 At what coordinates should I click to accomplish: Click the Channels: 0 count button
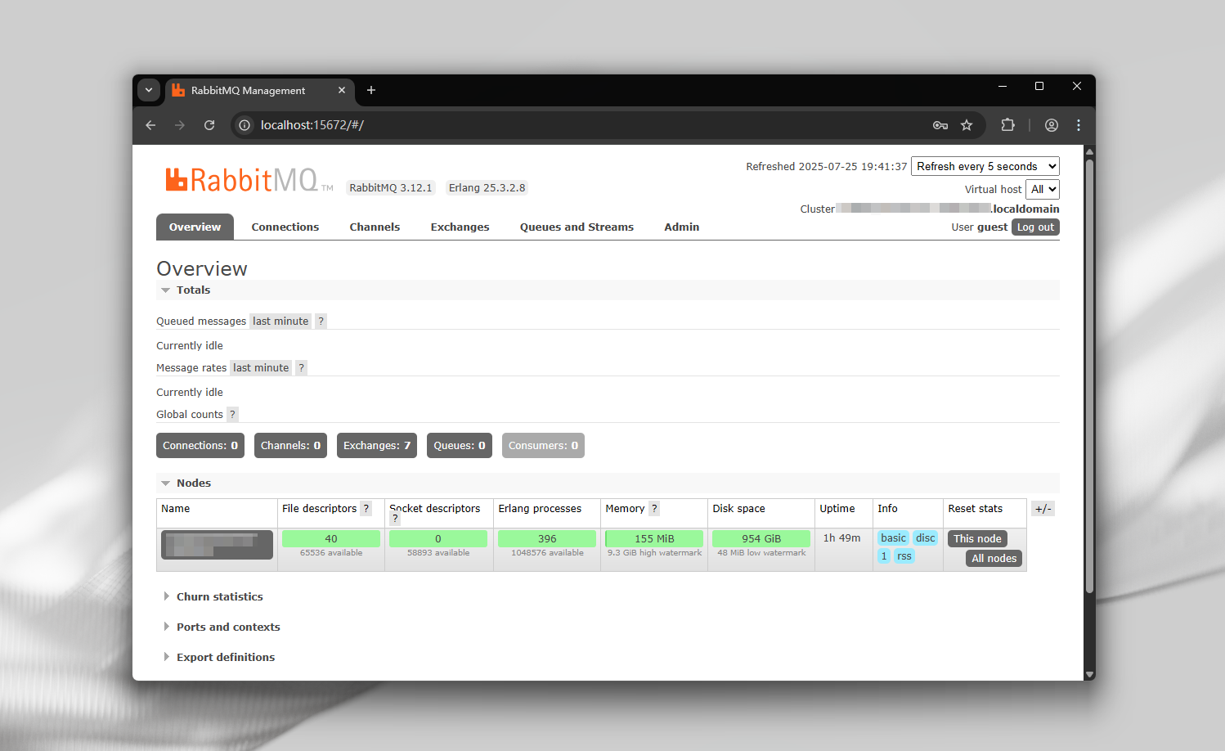tap(290, 446)
